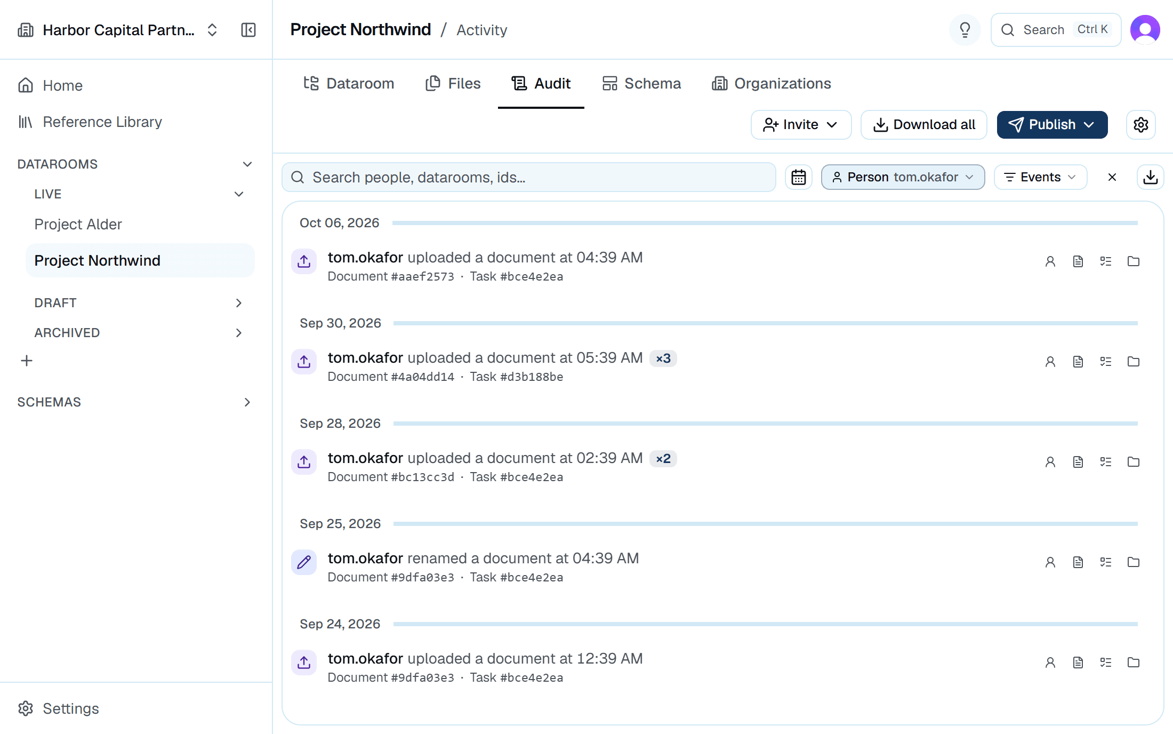The image size is (1173, 734).
Task: Open global Search Ctrl K box
Action: pyautogui.click(x=1055, y=30)
